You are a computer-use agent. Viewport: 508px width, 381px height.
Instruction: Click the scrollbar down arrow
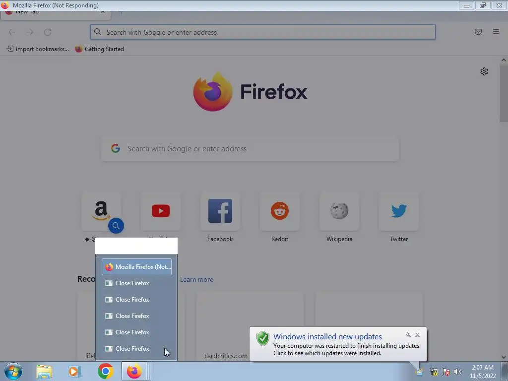[504, 357]
